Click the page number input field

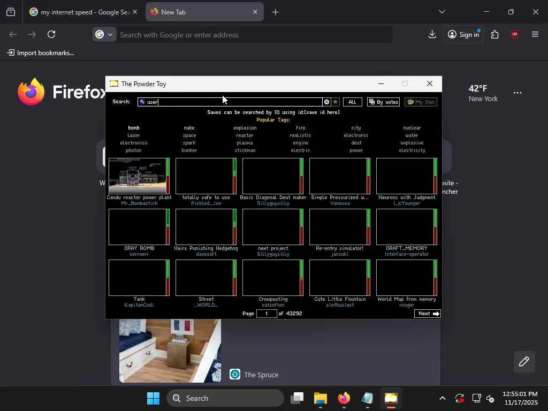click(x=267, y=314)
